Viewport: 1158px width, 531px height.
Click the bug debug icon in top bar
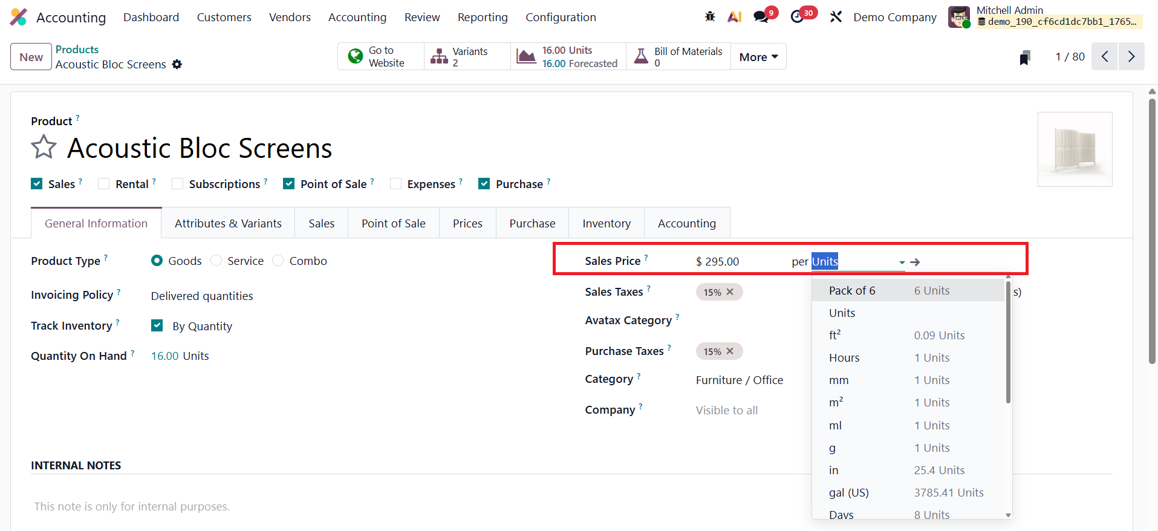[710, 17]
